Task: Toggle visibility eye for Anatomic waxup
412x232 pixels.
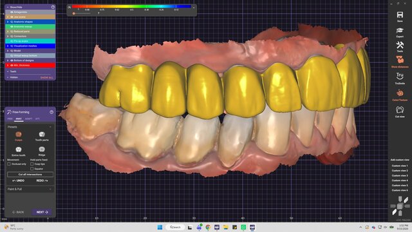Action: (x=12, y=26)
